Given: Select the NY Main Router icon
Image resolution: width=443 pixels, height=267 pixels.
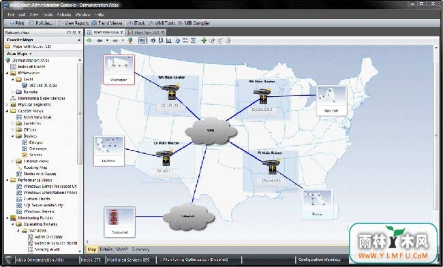Looking at the screenshot, I should (x=263, y=96).
